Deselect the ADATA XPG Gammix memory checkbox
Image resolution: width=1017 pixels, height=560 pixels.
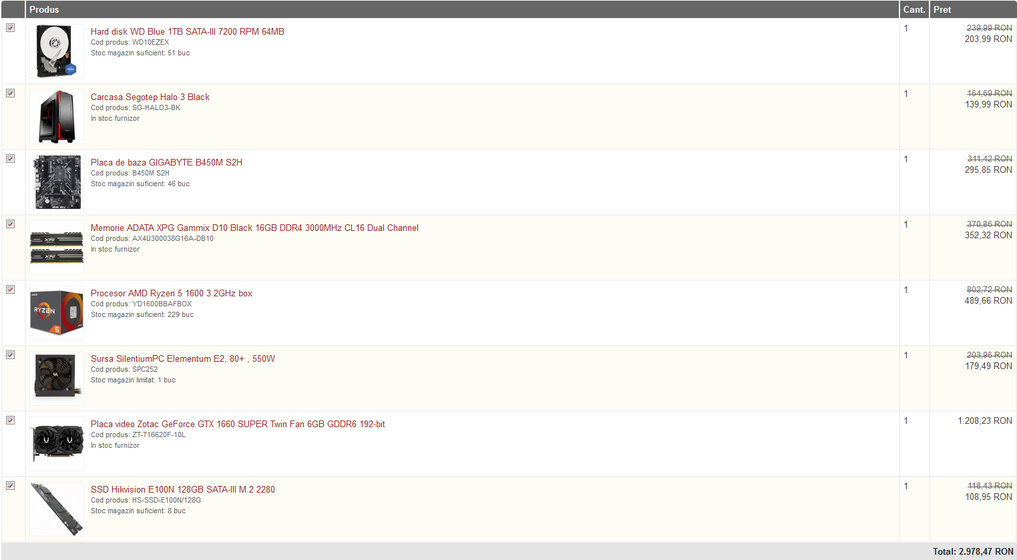tap(10, 224)
